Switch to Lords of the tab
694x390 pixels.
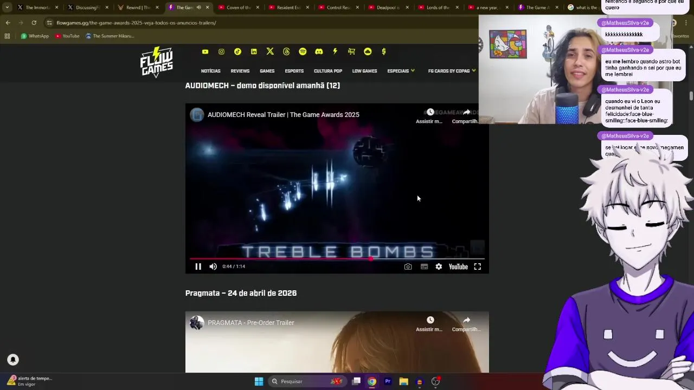[x=438, y=8]
